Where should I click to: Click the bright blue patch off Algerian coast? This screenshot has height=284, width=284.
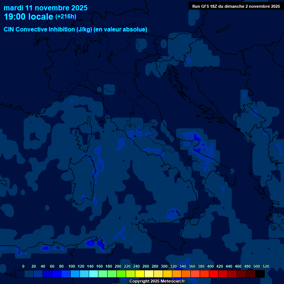pyautogui.click(x=90, y=243)
